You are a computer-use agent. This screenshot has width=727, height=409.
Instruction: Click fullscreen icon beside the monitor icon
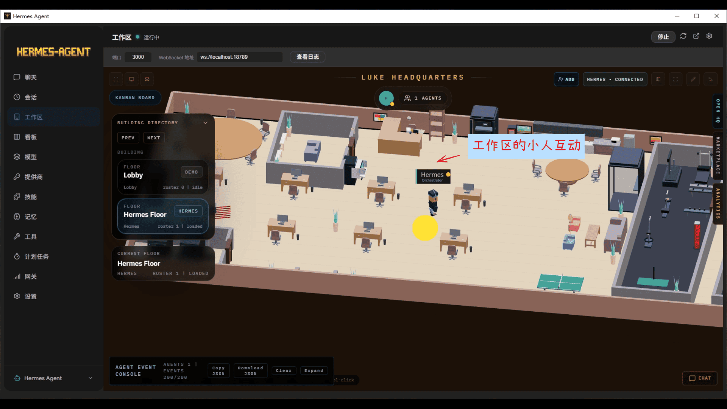tap(116, 79)
